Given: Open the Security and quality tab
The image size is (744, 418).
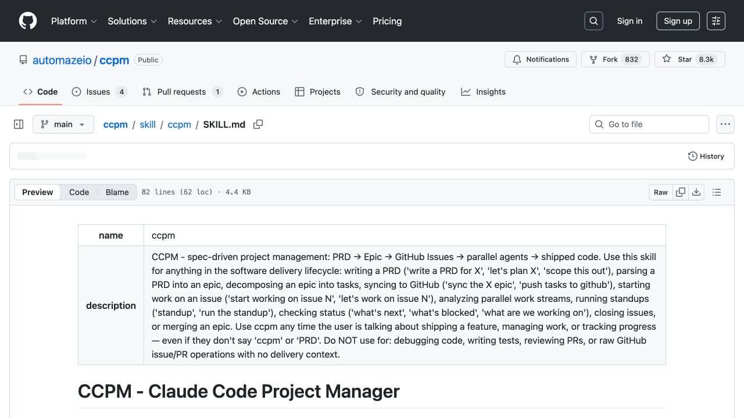Looking at the screenshot, I should (x=400, y=92).
